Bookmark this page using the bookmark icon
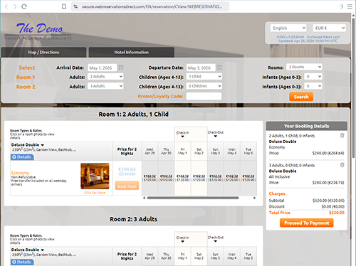Image resolution: width=356 pixels, height=266 pixels. tap(64, 6)
